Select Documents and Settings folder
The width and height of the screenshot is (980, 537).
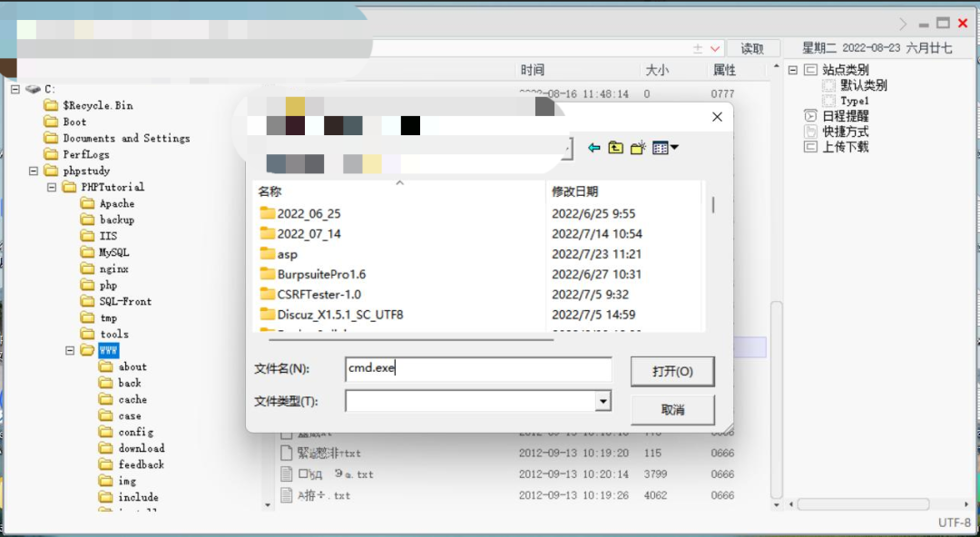(x=117, y=138)
